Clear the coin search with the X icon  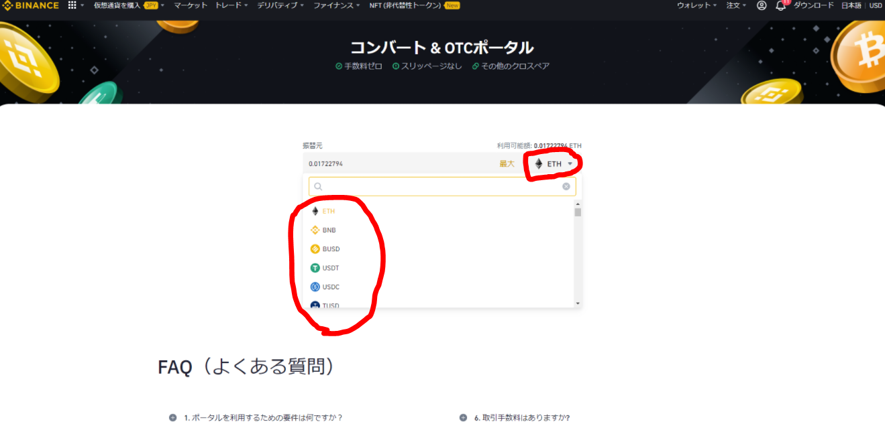pyautogui.click(x=566, y=187)
